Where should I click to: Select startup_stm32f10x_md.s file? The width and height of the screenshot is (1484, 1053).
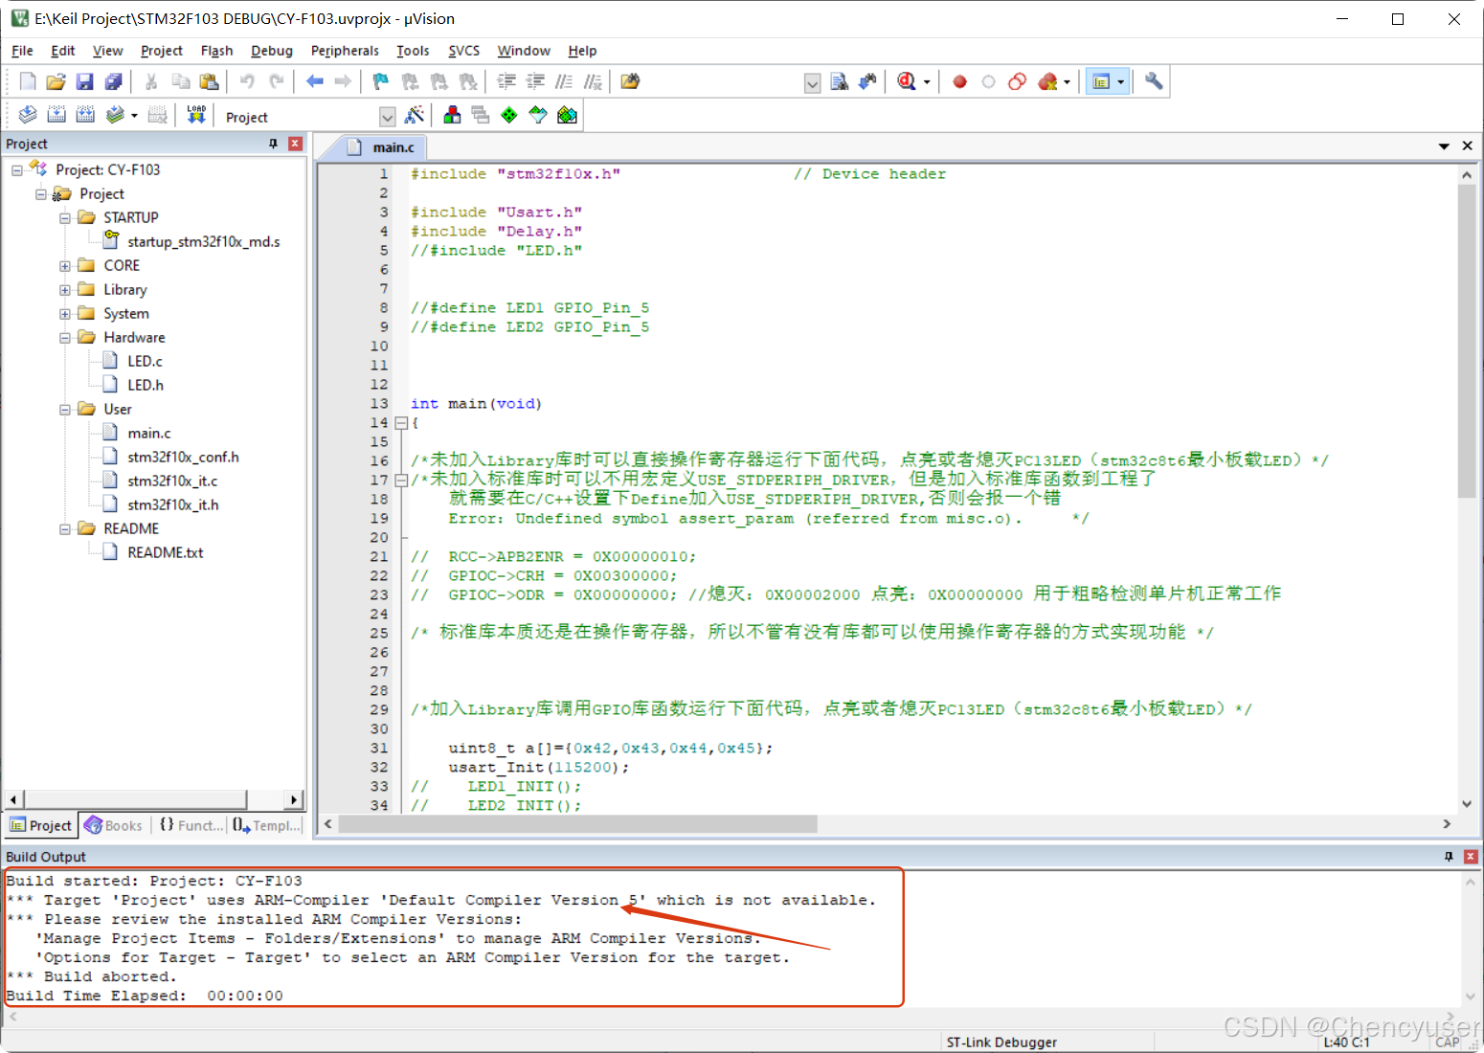[x=203, y=241]
